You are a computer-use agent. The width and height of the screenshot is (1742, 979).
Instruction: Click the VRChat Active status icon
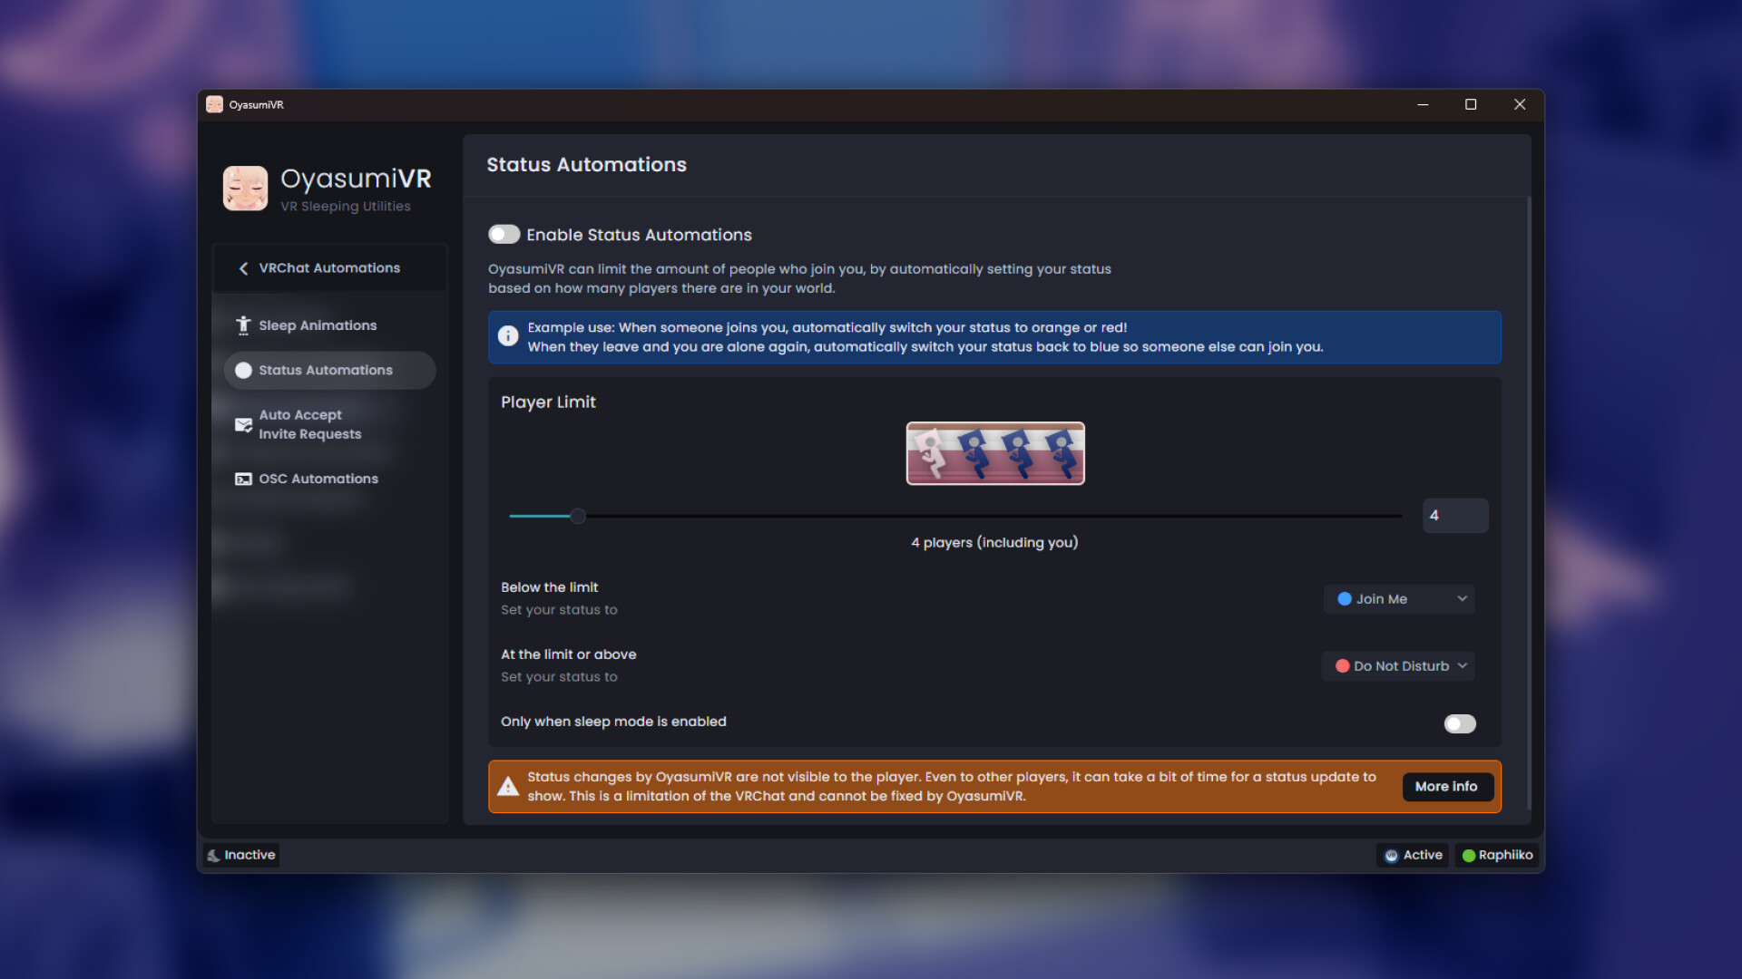point(1392,855)
